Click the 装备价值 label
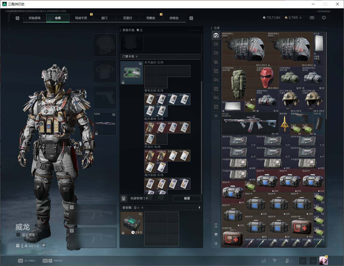The height and width of the screenshot is (266, 344). pos(128,30)
